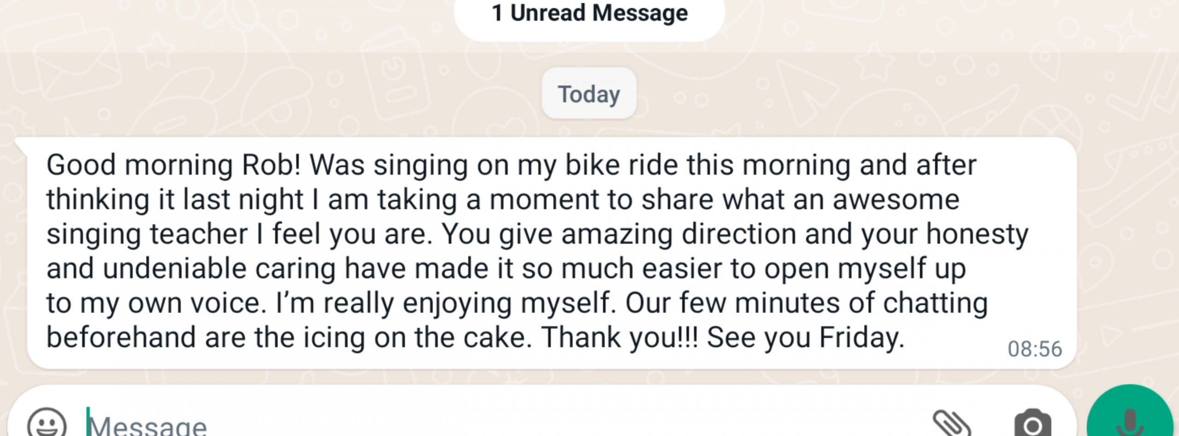Click the phrase "icing on the cake"
The height and width of the screenshot is (436, 1179).
(x=414, y=338)
